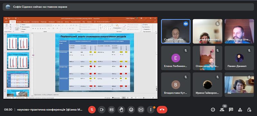The height and width of the screenshot is (116, 257).
Task: Leave the call with the red button
Action: click(162, 110)
